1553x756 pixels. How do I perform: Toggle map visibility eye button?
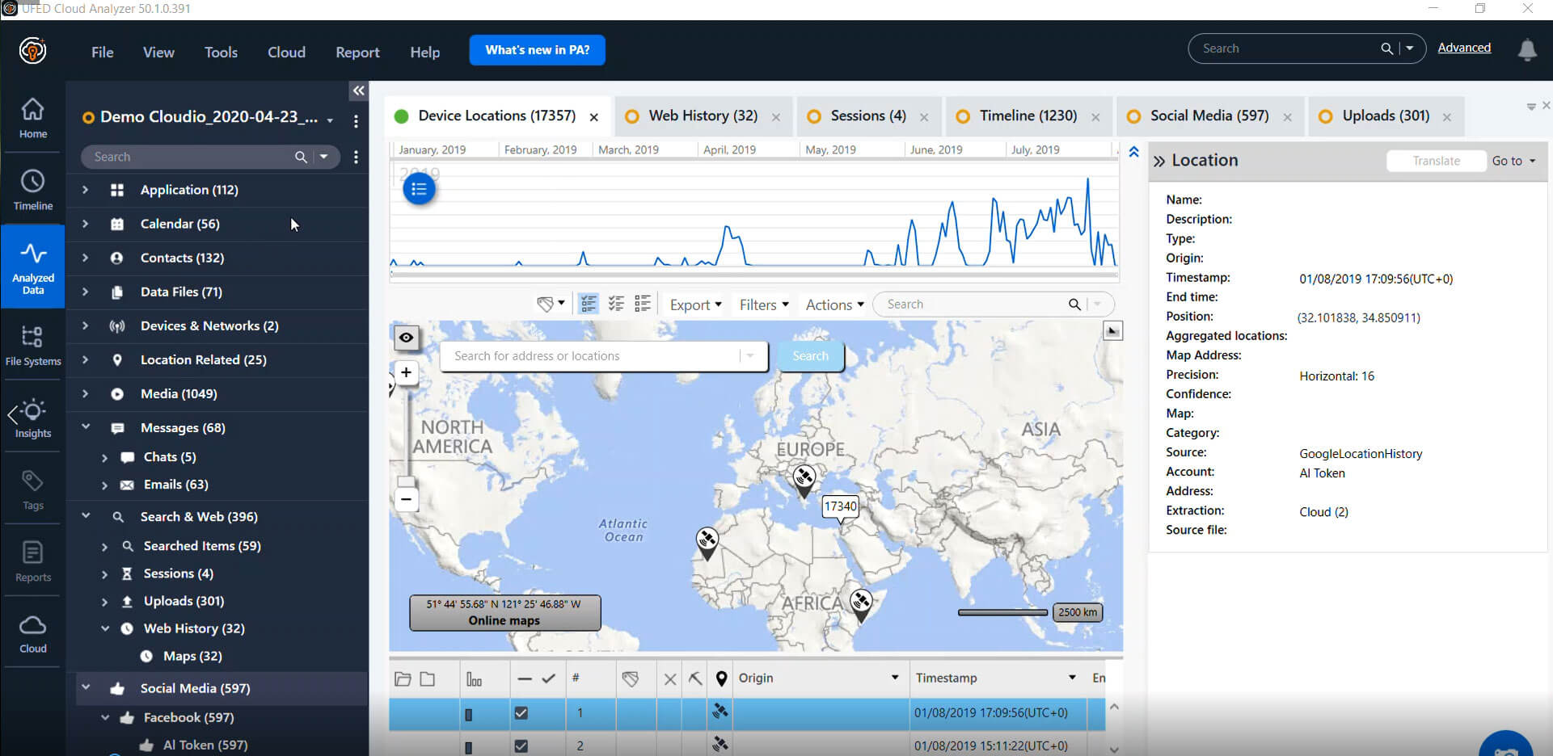click(406, 338)
